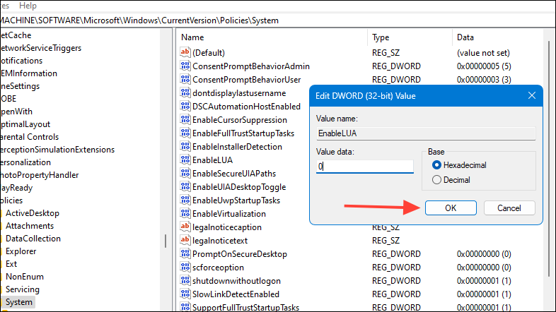The height and width of the screenshot is (312, 556).
Task: Click the EnableVirtualization DWORD icon
Action: pos(185,213)
